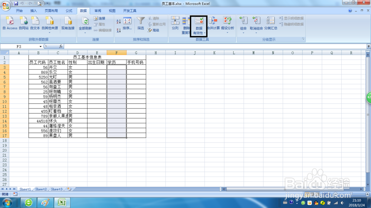This screenshot has height=208, width=371.
Task: Customize Quick Access Toolbar dropdown
Action: coord(47,4)
